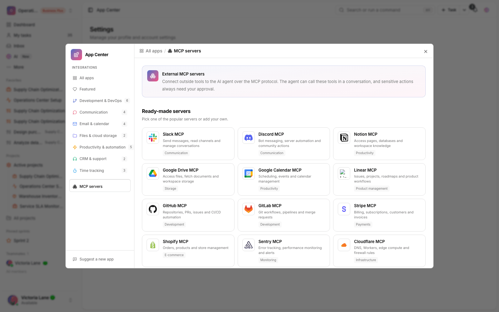Click the Sentry MCP logo icon
Screen dimensions: 499x312
(x=249, y=245)
